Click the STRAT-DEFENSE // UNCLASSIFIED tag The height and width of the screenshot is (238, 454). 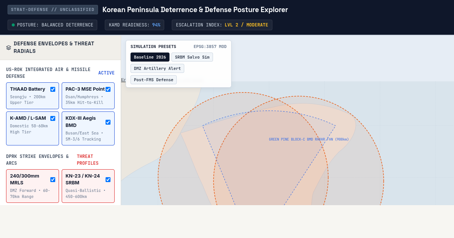[x=53, y=10]
